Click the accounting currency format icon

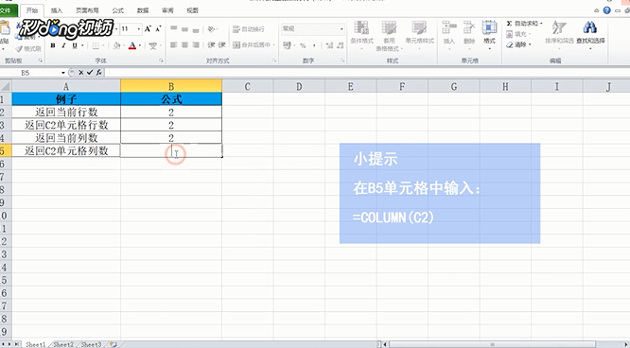(x=287, y=45)
